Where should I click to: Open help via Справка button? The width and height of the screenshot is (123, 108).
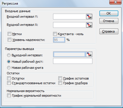point(109,31)
